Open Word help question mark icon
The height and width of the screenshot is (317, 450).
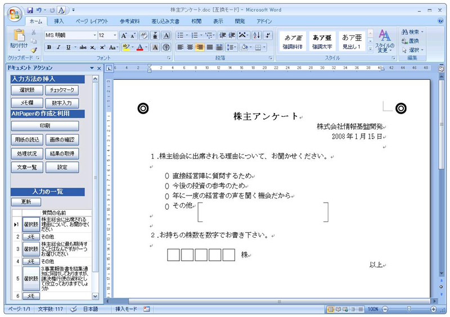(x=442, y=21)
